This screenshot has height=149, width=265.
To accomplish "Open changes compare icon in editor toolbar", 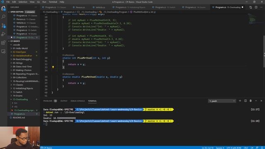I will [251, 7].
